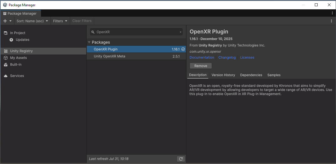Clear the search with the x icon
Viewport: 336px width, 164px height.
pyautogui.click(x=180, y=32)
